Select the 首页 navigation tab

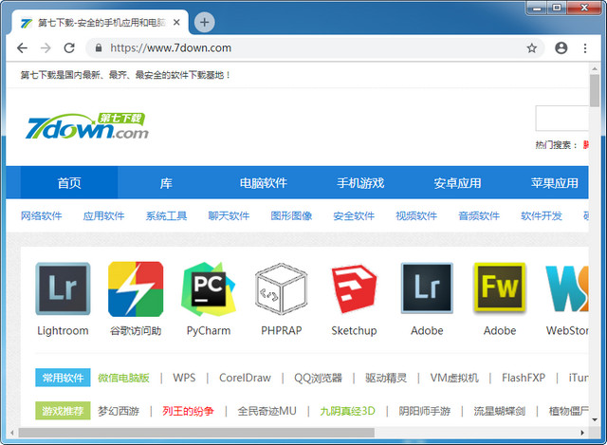click(69, 183)
